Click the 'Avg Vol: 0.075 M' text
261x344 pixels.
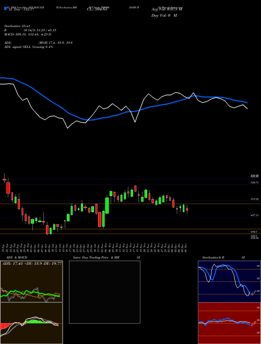[x=167, y=9]
